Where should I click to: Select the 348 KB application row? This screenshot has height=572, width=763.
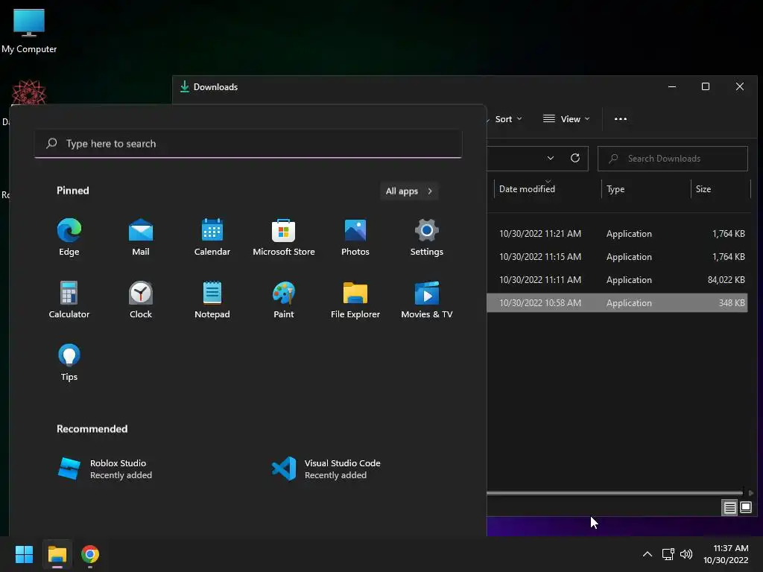(x=617, y=302)
